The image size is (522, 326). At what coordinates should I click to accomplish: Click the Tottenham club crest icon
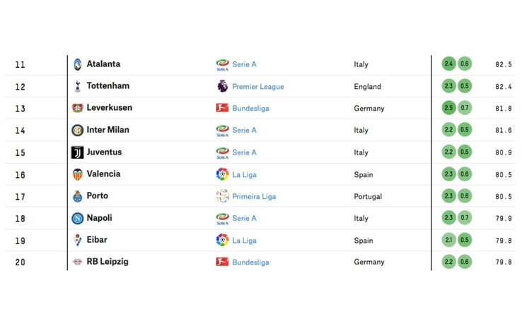[77, 86]
